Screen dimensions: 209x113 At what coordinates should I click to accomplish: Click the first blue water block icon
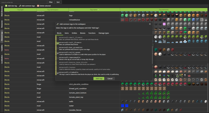pos(123,106)
